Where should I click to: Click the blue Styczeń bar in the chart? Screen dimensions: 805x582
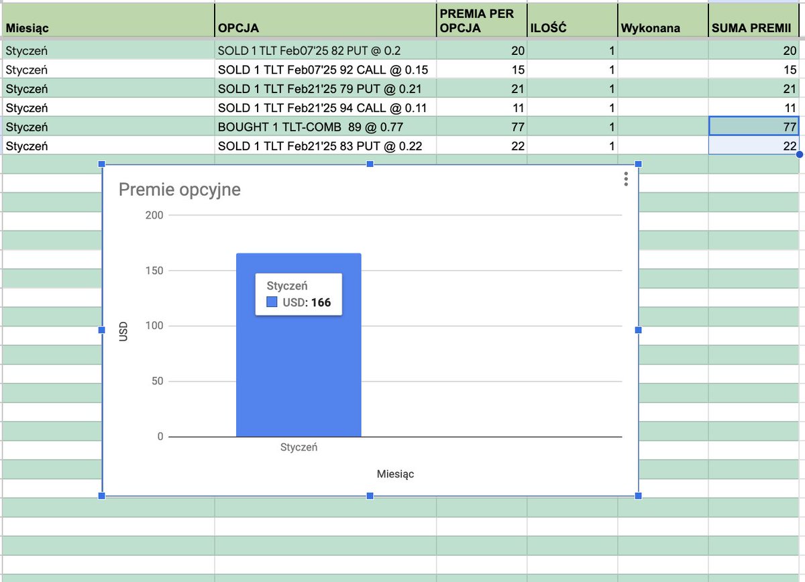299,345
